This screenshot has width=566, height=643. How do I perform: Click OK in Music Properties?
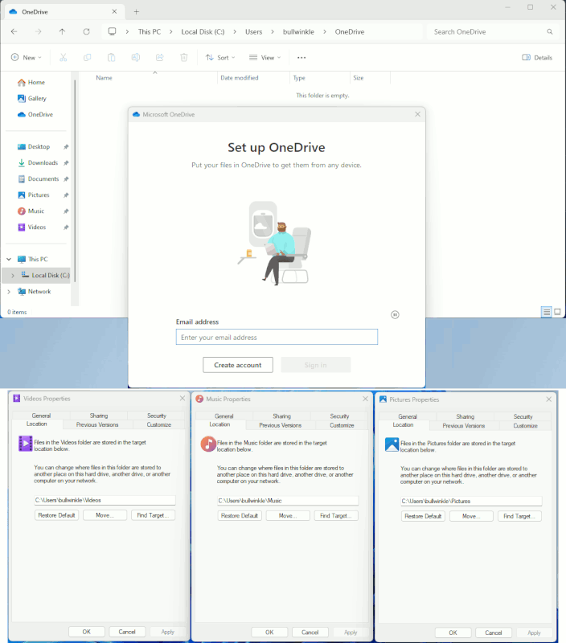click(269, 632)
